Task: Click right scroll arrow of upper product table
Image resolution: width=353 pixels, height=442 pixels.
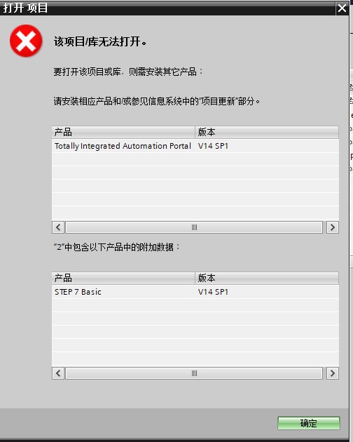Action: [333, 227]
